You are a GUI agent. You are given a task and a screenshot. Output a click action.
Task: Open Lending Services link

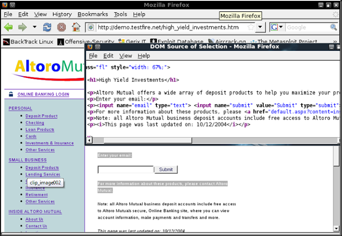[x=43, y=175]
